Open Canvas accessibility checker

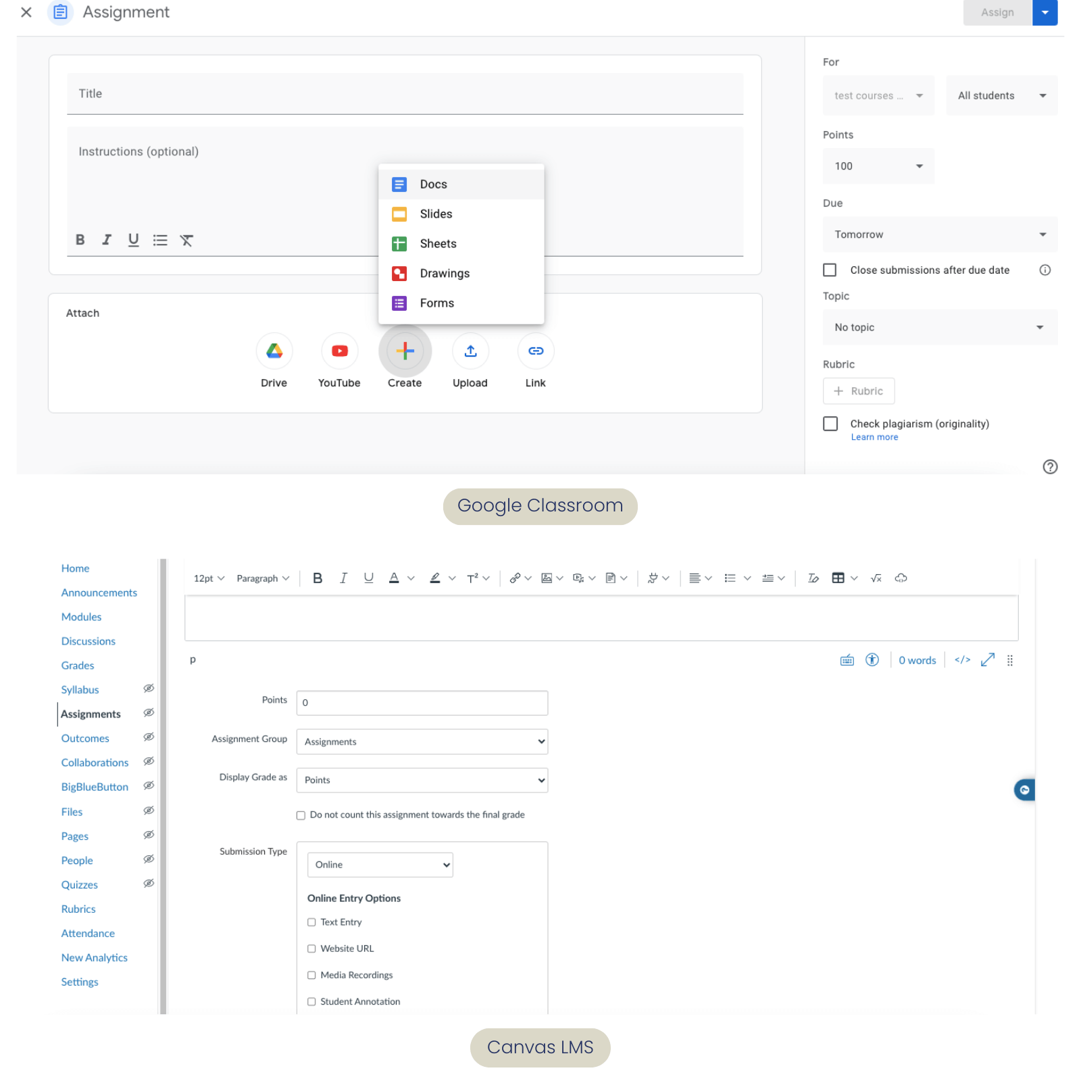pyautogui.click(x=872, y=660)
